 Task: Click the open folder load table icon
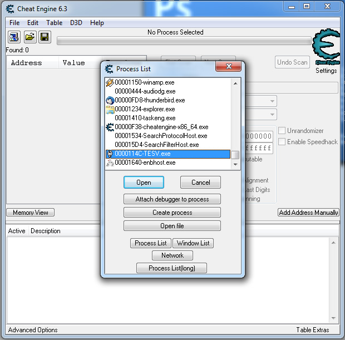(29, 37)
